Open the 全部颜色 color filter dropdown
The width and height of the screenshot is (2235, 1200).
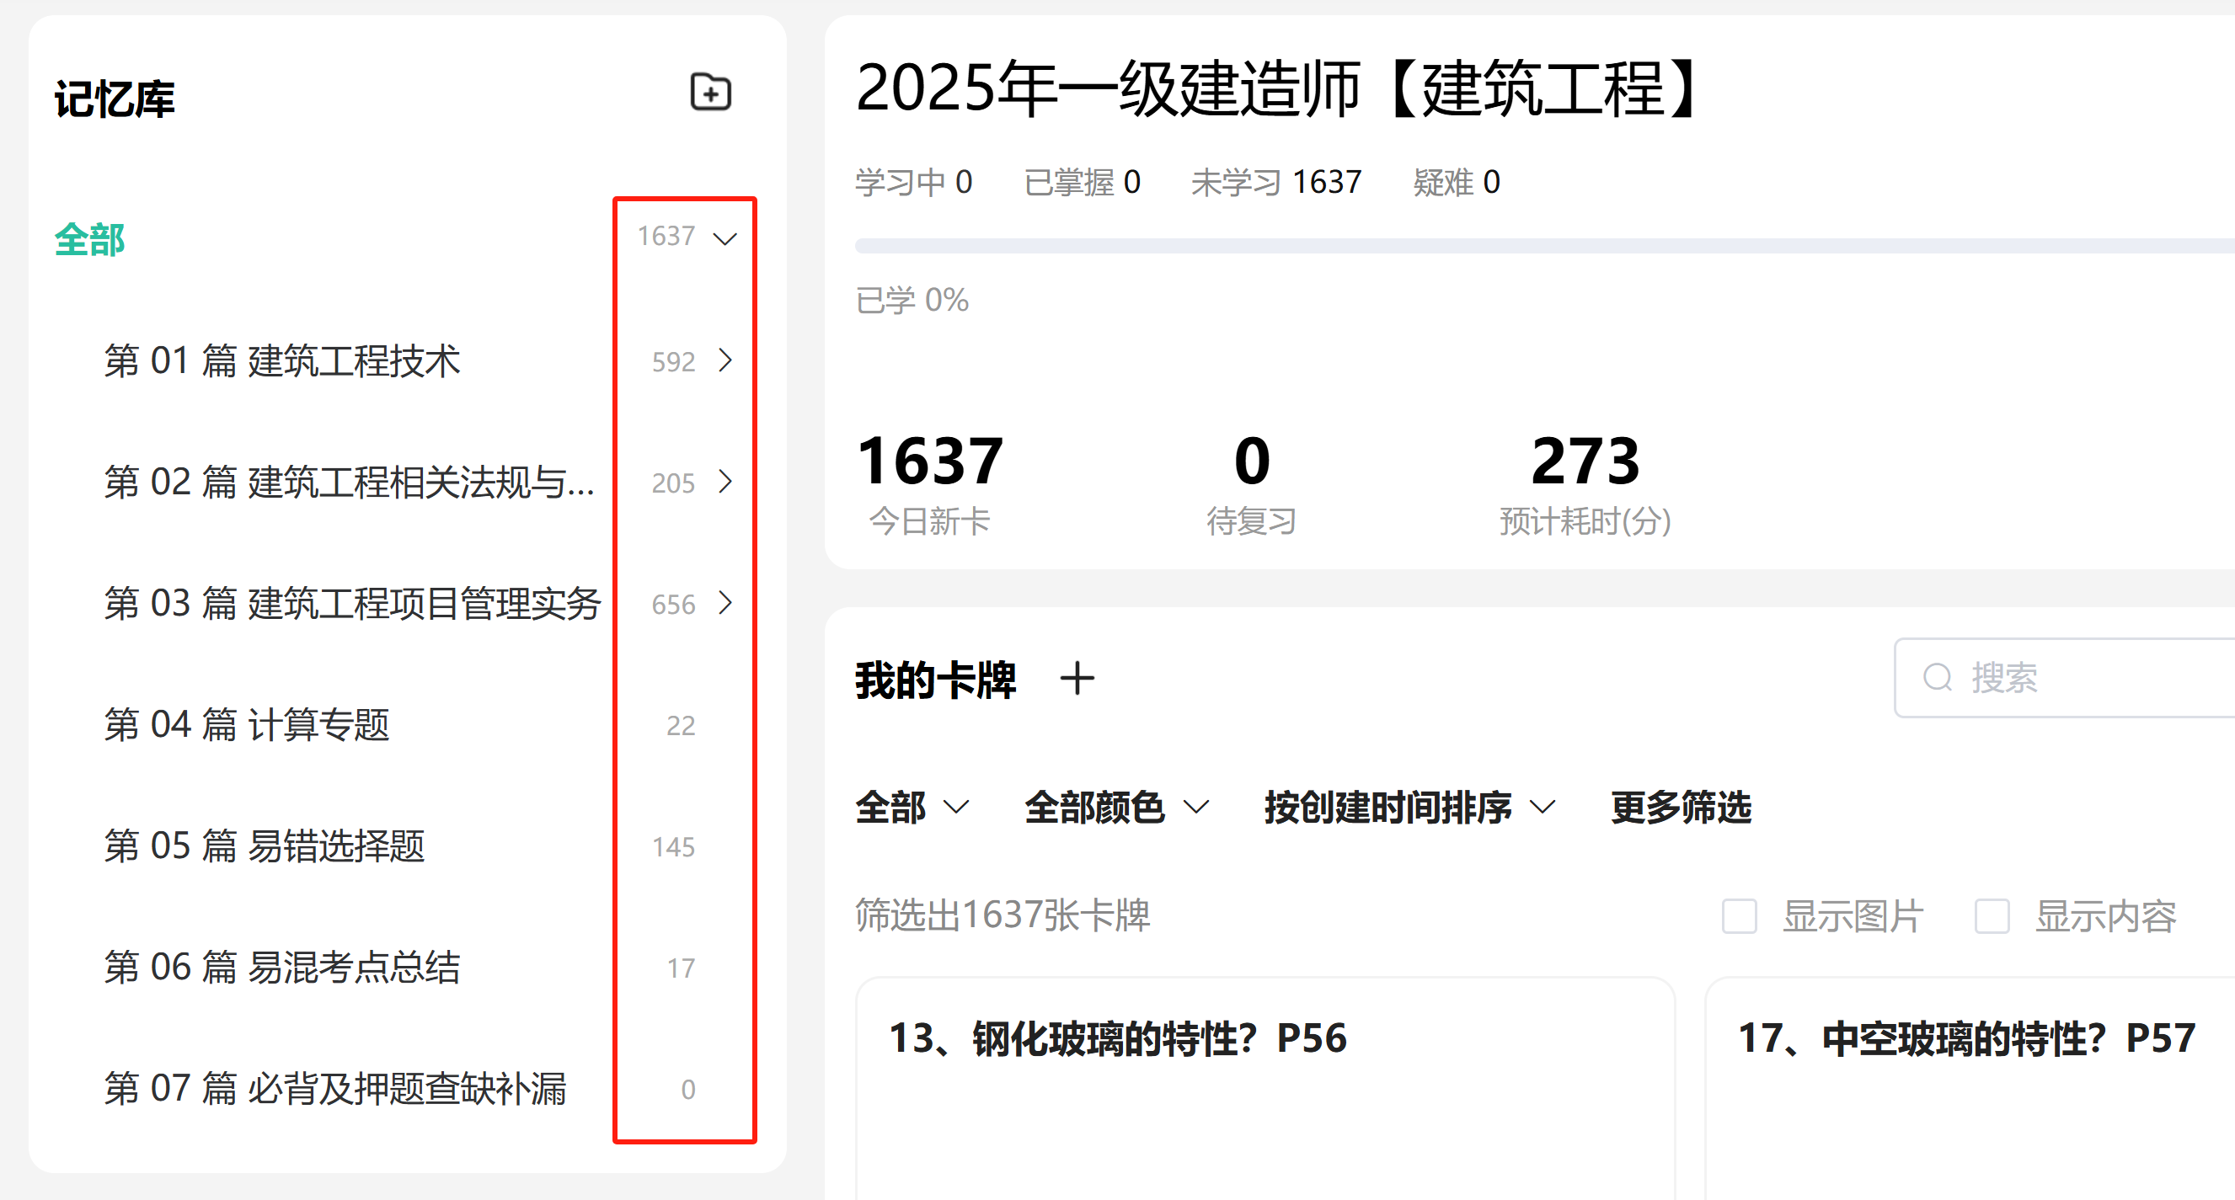[x=1116, y=808]
